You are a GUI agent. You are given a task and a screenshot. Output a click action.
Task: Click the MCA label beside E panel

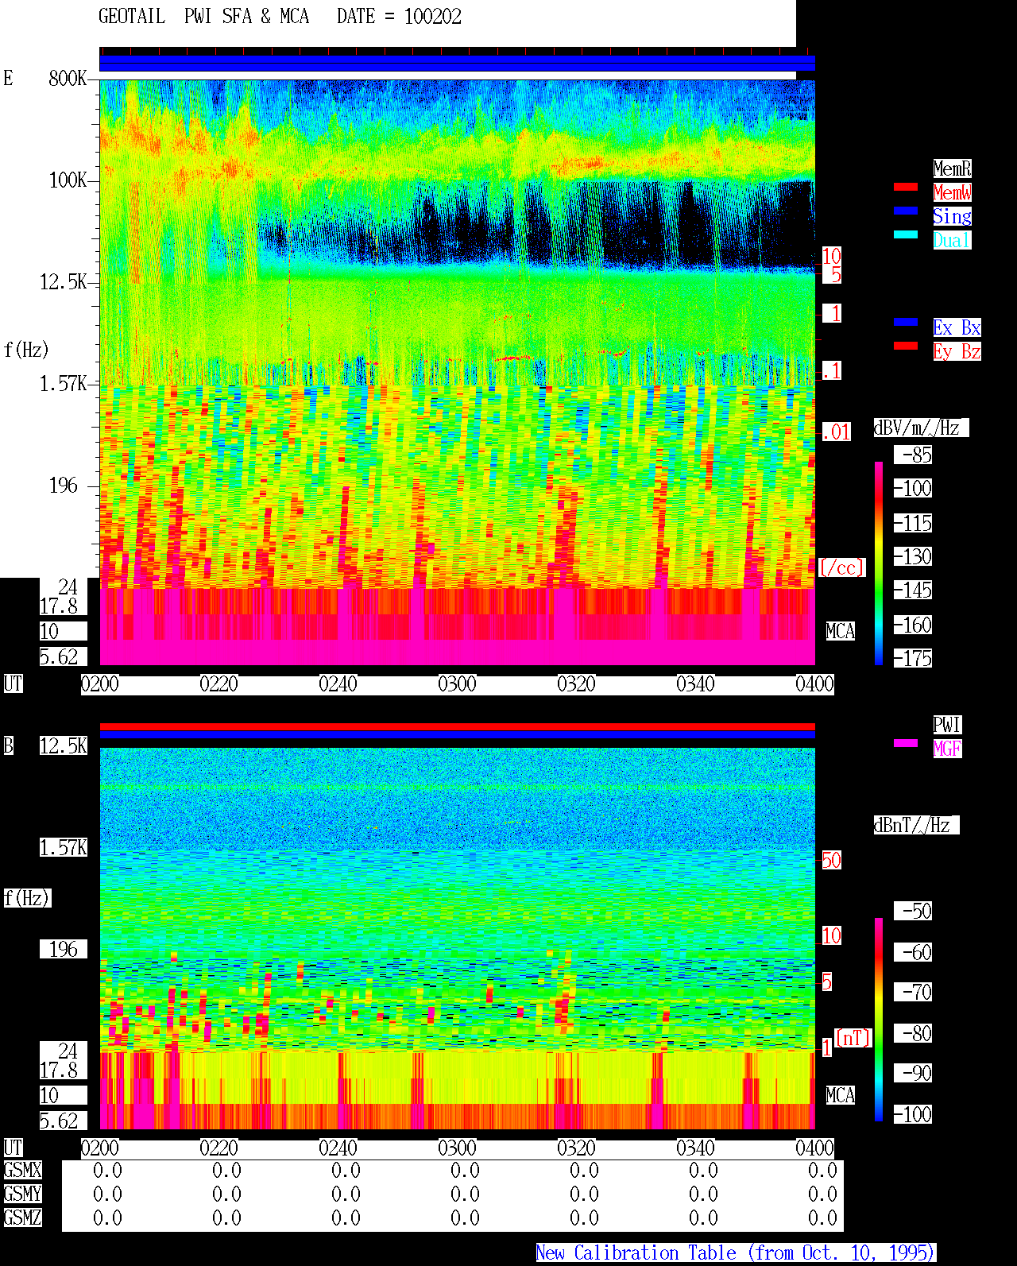click(x=840, y=631)
